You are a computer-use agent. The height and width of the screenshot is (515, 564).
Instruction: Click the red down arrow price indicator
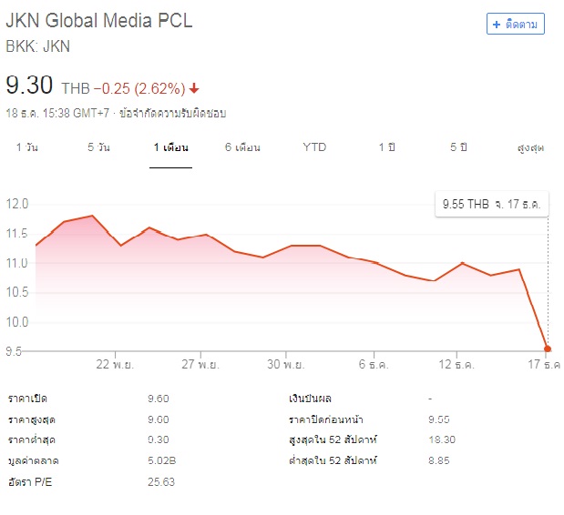[194, 89]
